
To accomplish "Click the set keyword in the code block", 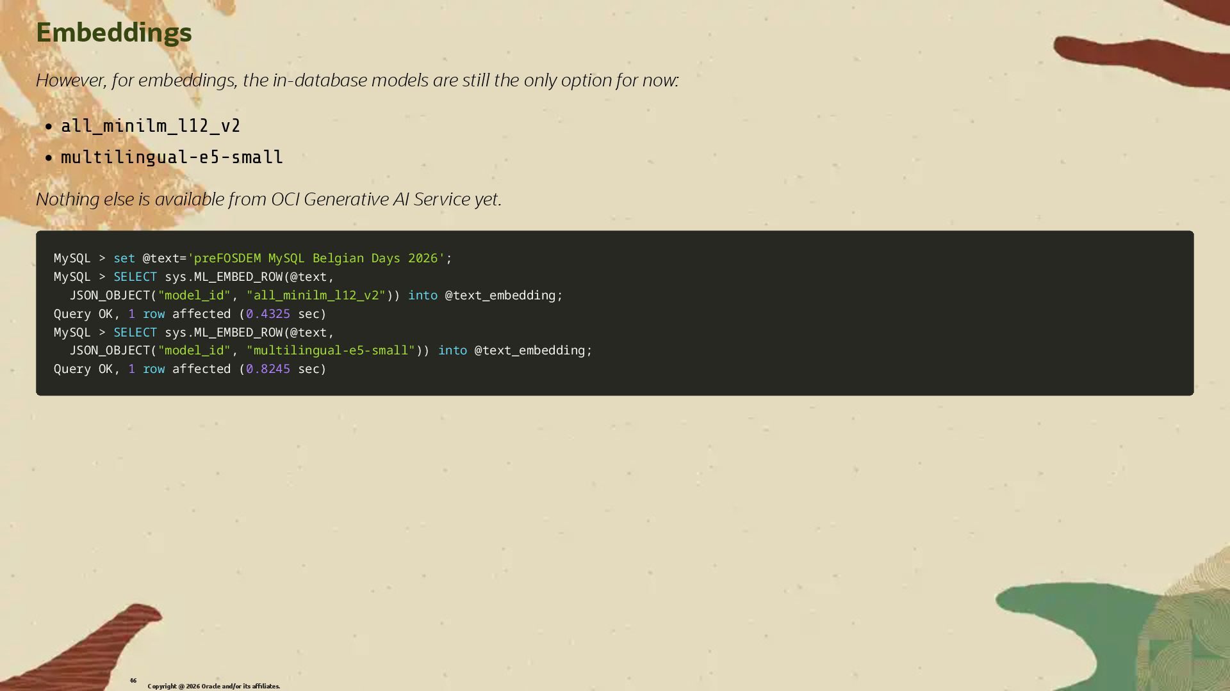I will 124,258.
